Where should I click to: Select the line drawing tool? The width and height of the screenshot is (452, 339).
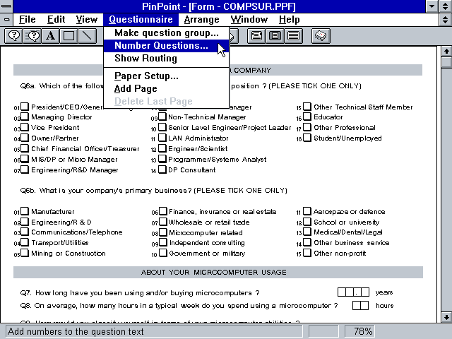(87, 36)
